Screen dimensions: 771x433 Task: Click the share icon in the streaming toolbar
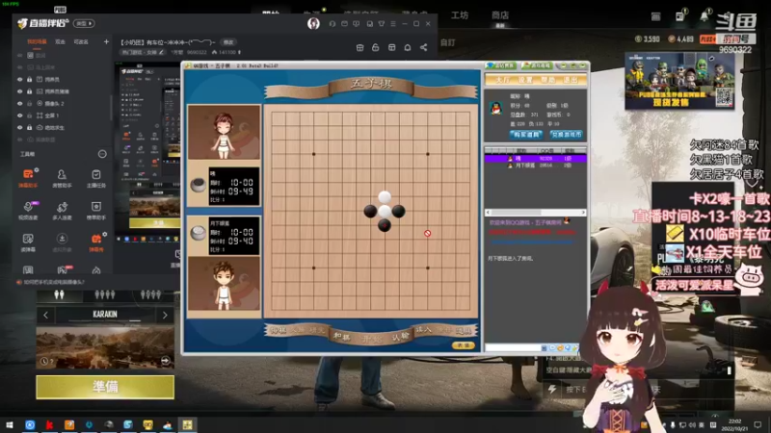423,47
